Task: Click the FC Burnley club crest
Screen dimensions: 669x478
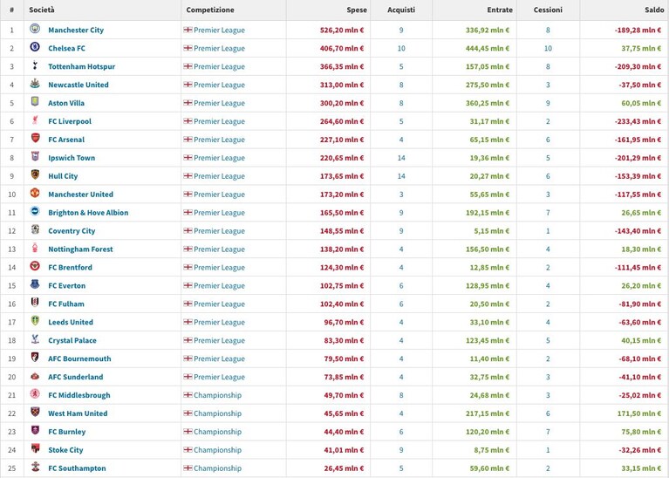Action: pyautogui.click(x=35, y=430)
